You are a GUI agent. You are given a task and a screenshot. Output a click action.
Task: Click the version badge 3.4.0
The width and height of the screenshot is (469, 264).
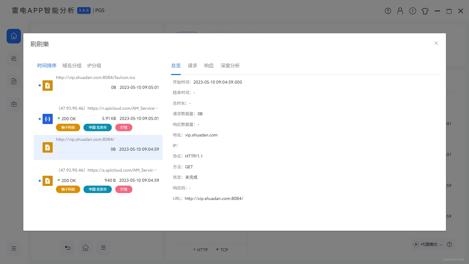84,10
